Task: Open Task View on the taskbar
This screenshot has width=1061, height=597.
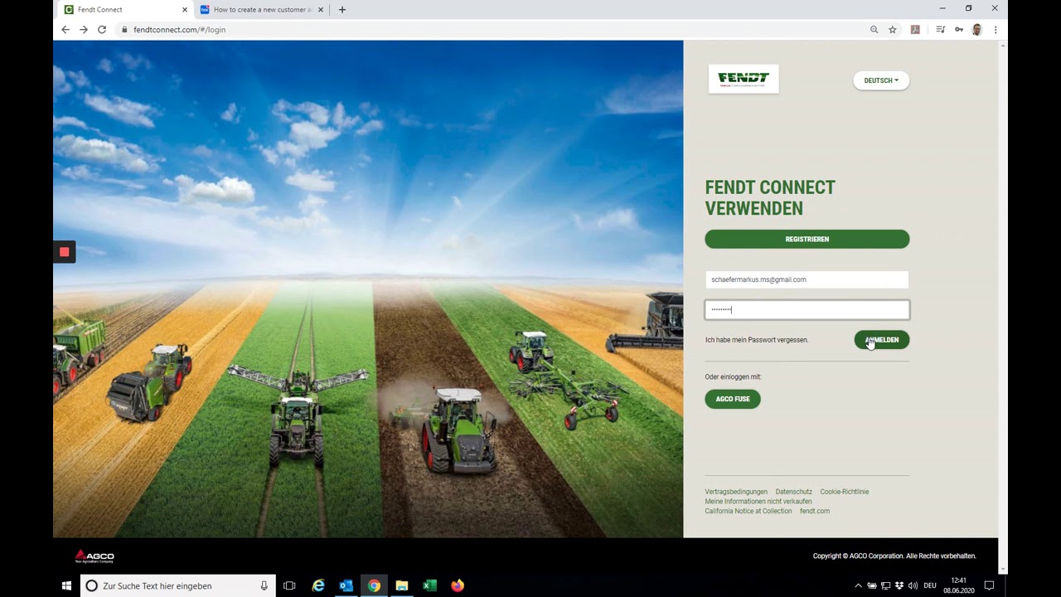Action: point(289,585)
